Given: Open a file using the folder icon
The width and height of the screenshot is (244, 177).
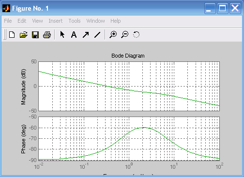Looking at the screenshot, I should tap(24, 35).
